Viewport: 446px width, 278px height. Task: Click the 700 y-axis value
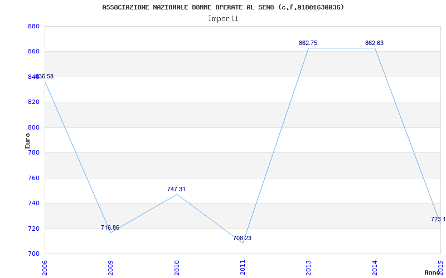point(33,254)
